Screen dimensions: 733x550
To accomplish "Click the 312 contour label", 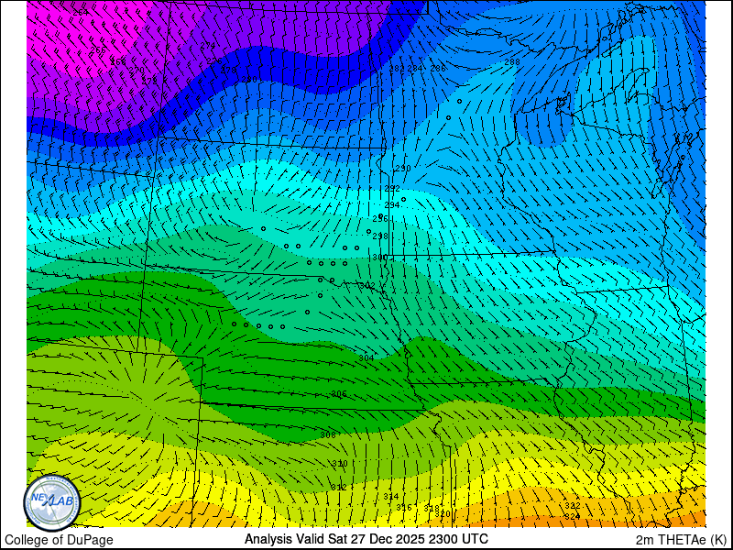I will click(x=339, y=488).
